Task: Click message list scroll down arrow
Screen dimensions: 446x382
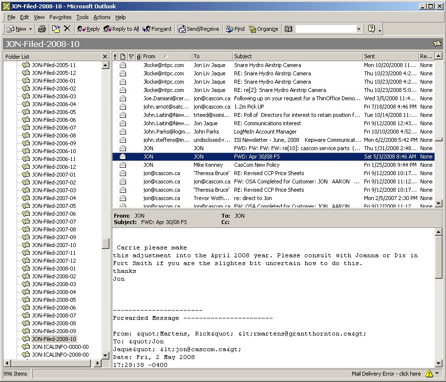Action: 439,203
